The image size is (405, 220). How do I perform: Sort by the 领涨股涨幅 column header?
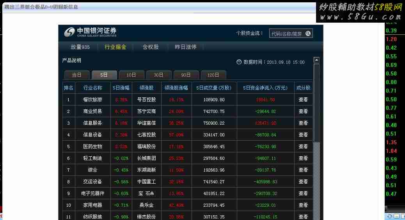coord(176,88)
